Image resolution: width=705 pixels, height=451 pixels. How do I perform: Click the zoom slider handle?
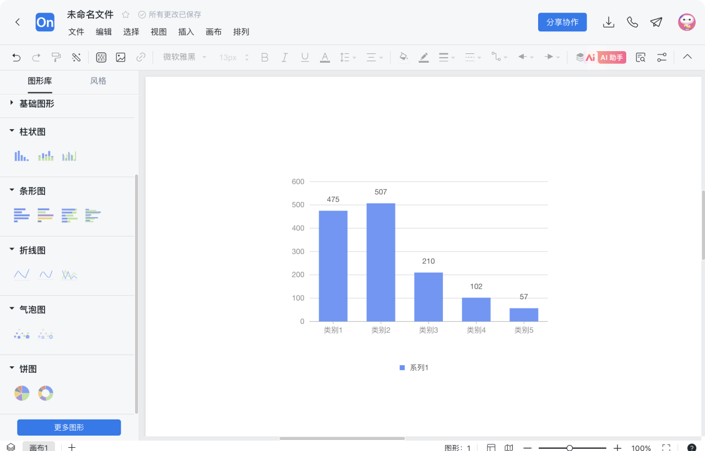570,448
